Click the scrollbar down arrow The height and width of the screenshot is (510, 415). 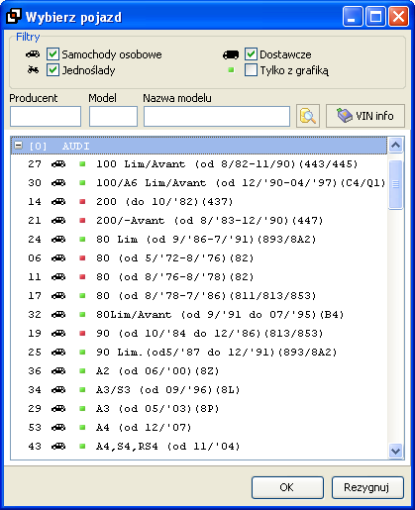point(395,451)
